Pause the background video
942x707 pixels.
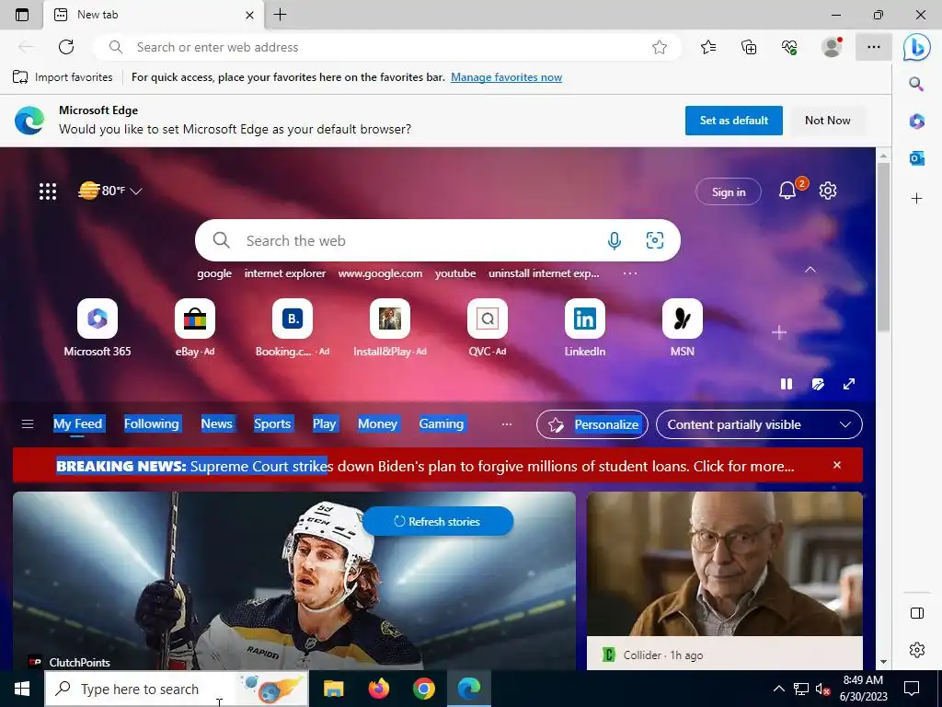787,384
